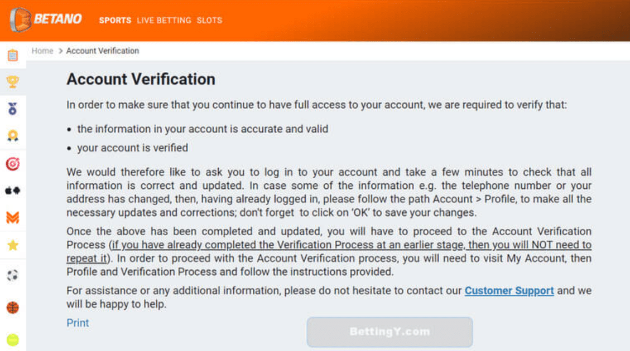Open the Customer Support link
The width and height of the screenshot is (630, 351).
click(509, 291)
